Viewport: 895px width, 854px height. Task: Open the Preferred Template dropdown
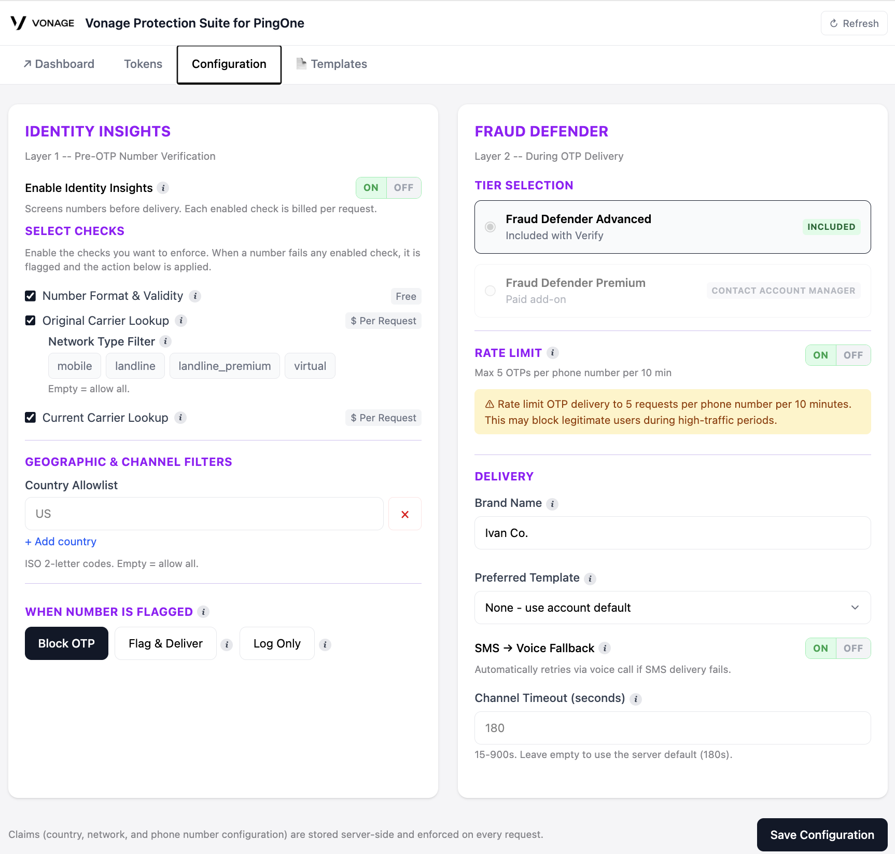(x=673, y=608)
